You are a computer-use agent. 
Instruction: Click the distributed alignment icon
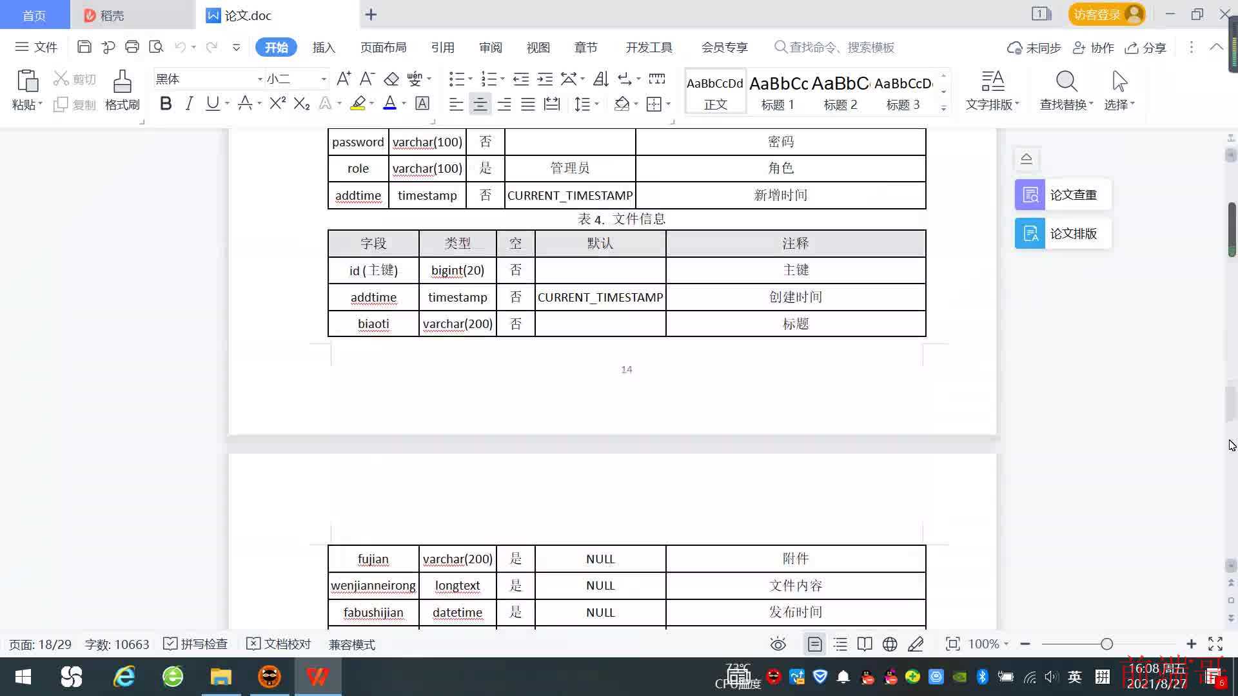[552, 104]
